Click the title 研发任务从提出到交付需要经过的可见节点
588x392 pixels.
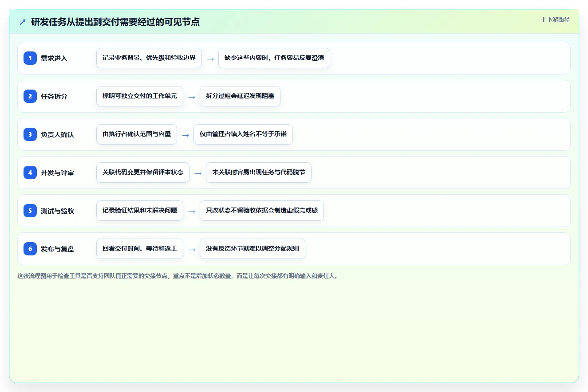coord(115,22)
